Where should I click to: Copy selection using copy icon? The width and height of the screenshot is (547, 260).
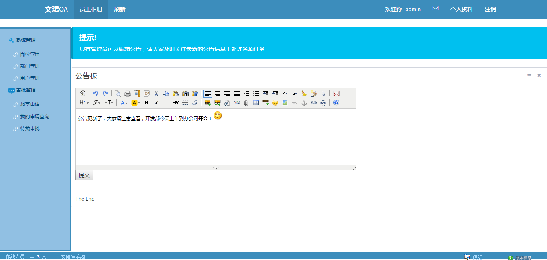(166, 94)
